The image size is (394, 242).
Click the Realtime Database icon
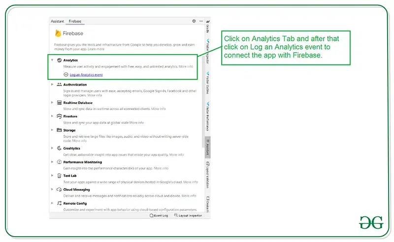59,103
